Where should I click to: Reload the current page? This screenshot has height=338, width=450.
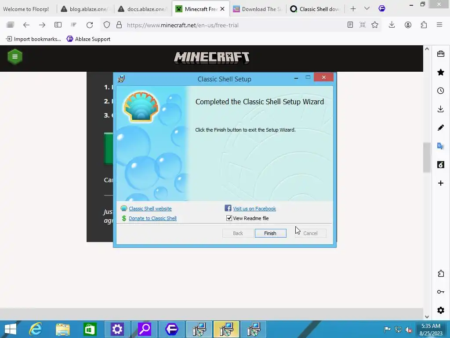pyautogui.click(x=90, y=25)
